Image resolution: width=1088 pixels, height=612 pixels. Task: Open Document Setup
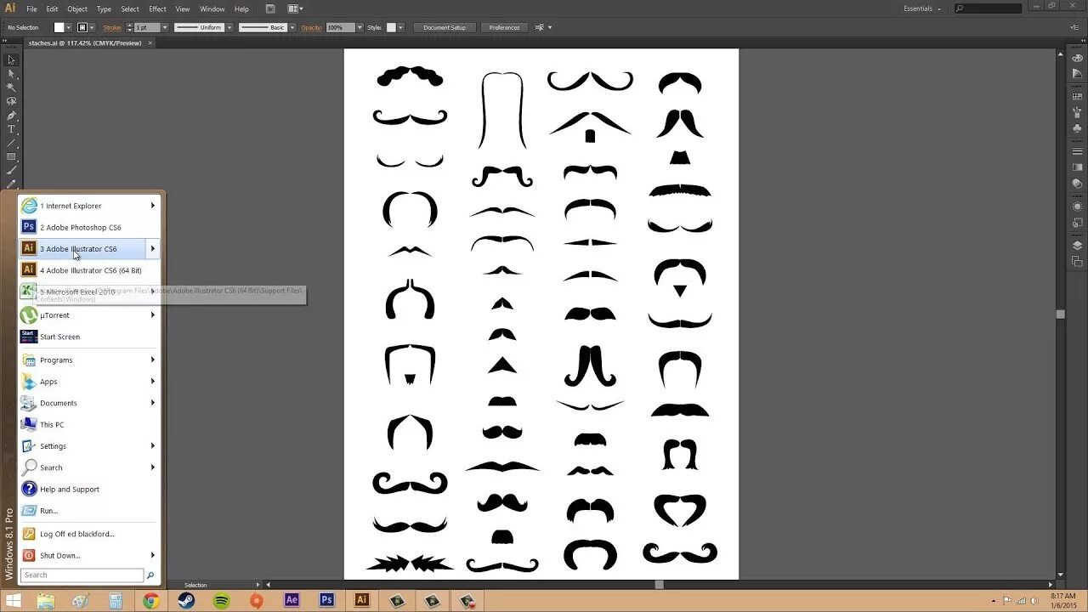click(444, 27)
